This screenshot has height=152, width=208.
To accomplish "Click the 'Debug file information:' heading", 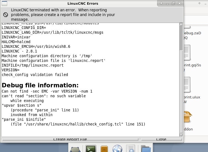I will coord(40,85).
